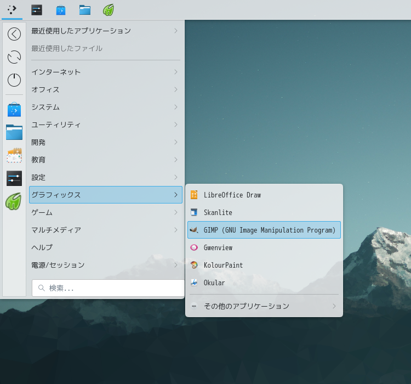This screenshot has height=384, width=411.
Task: Expand the インターネット category
Action: [x=106, y=72]
